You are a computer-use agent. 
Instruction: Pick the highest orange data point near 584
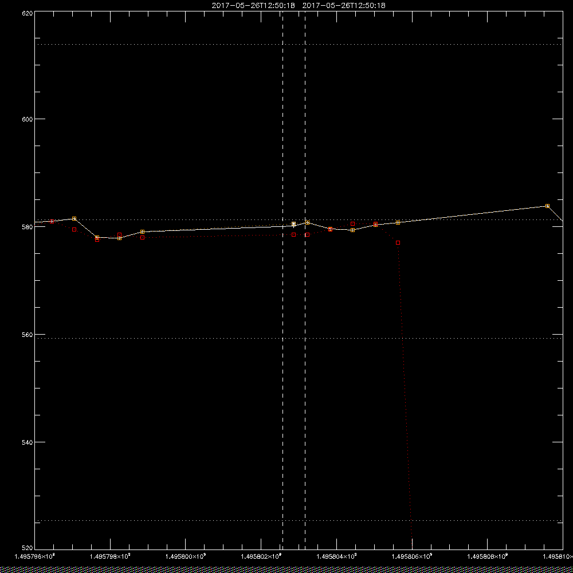(547, 206)
